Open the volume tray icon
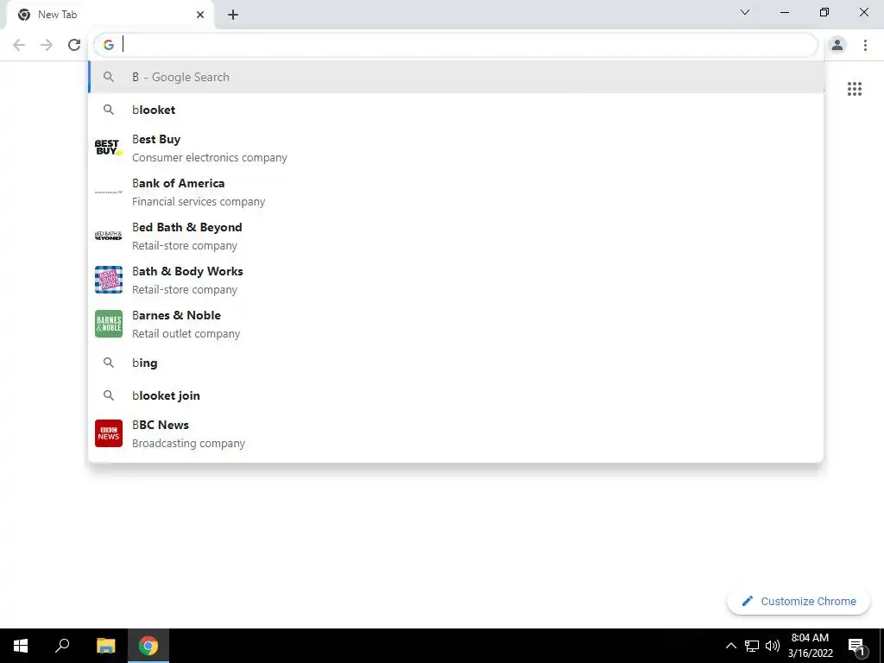884x663 pixels. pyautogui.click(x=773, y=646)
